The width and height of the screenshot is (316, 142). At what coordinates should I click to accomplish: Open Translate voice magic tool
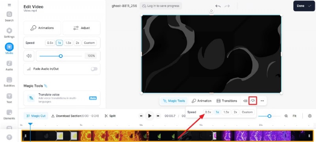coord(62,98)
